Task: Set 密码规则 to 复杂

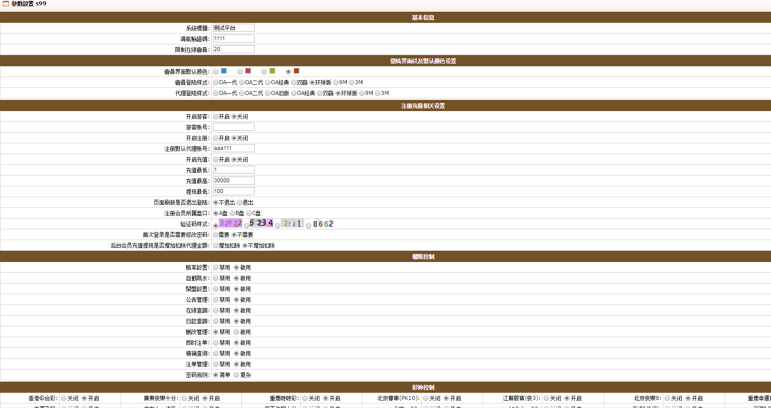Action: [x=236, y=375]
